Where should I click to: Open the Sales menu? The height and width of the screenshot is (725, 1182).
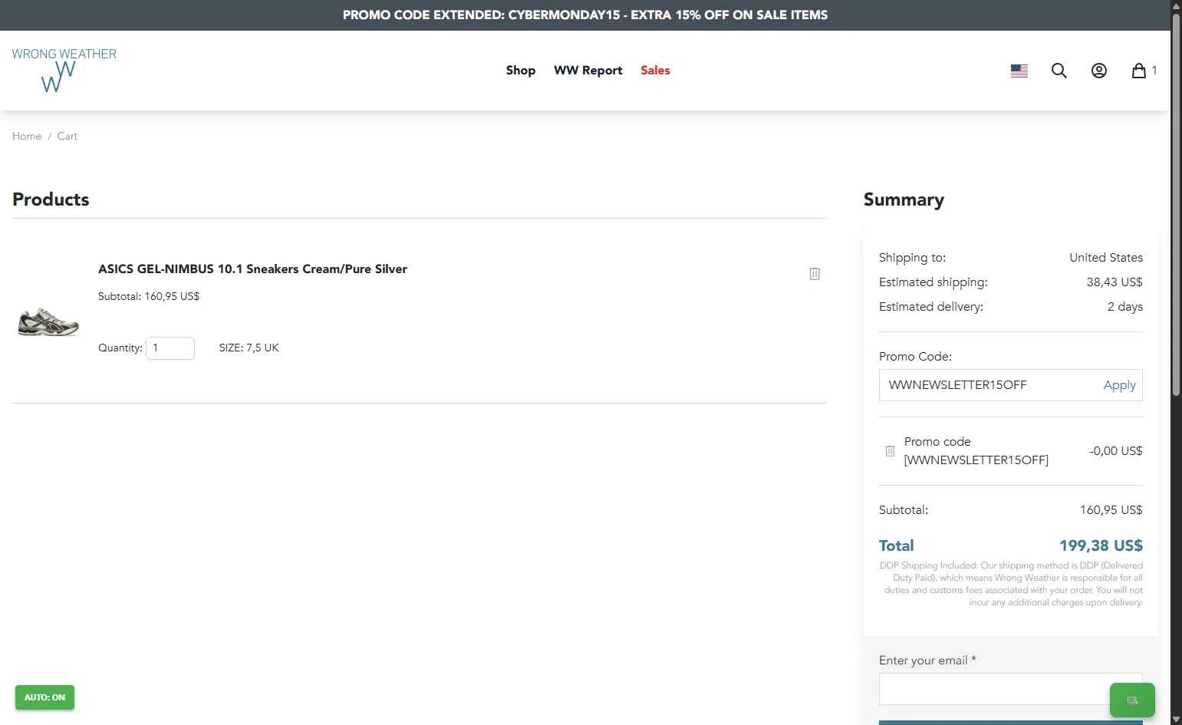click(x=656, y=71)
